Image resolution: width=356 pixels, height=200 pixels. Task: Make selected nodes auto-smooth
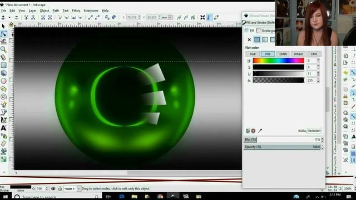[80, 17]
